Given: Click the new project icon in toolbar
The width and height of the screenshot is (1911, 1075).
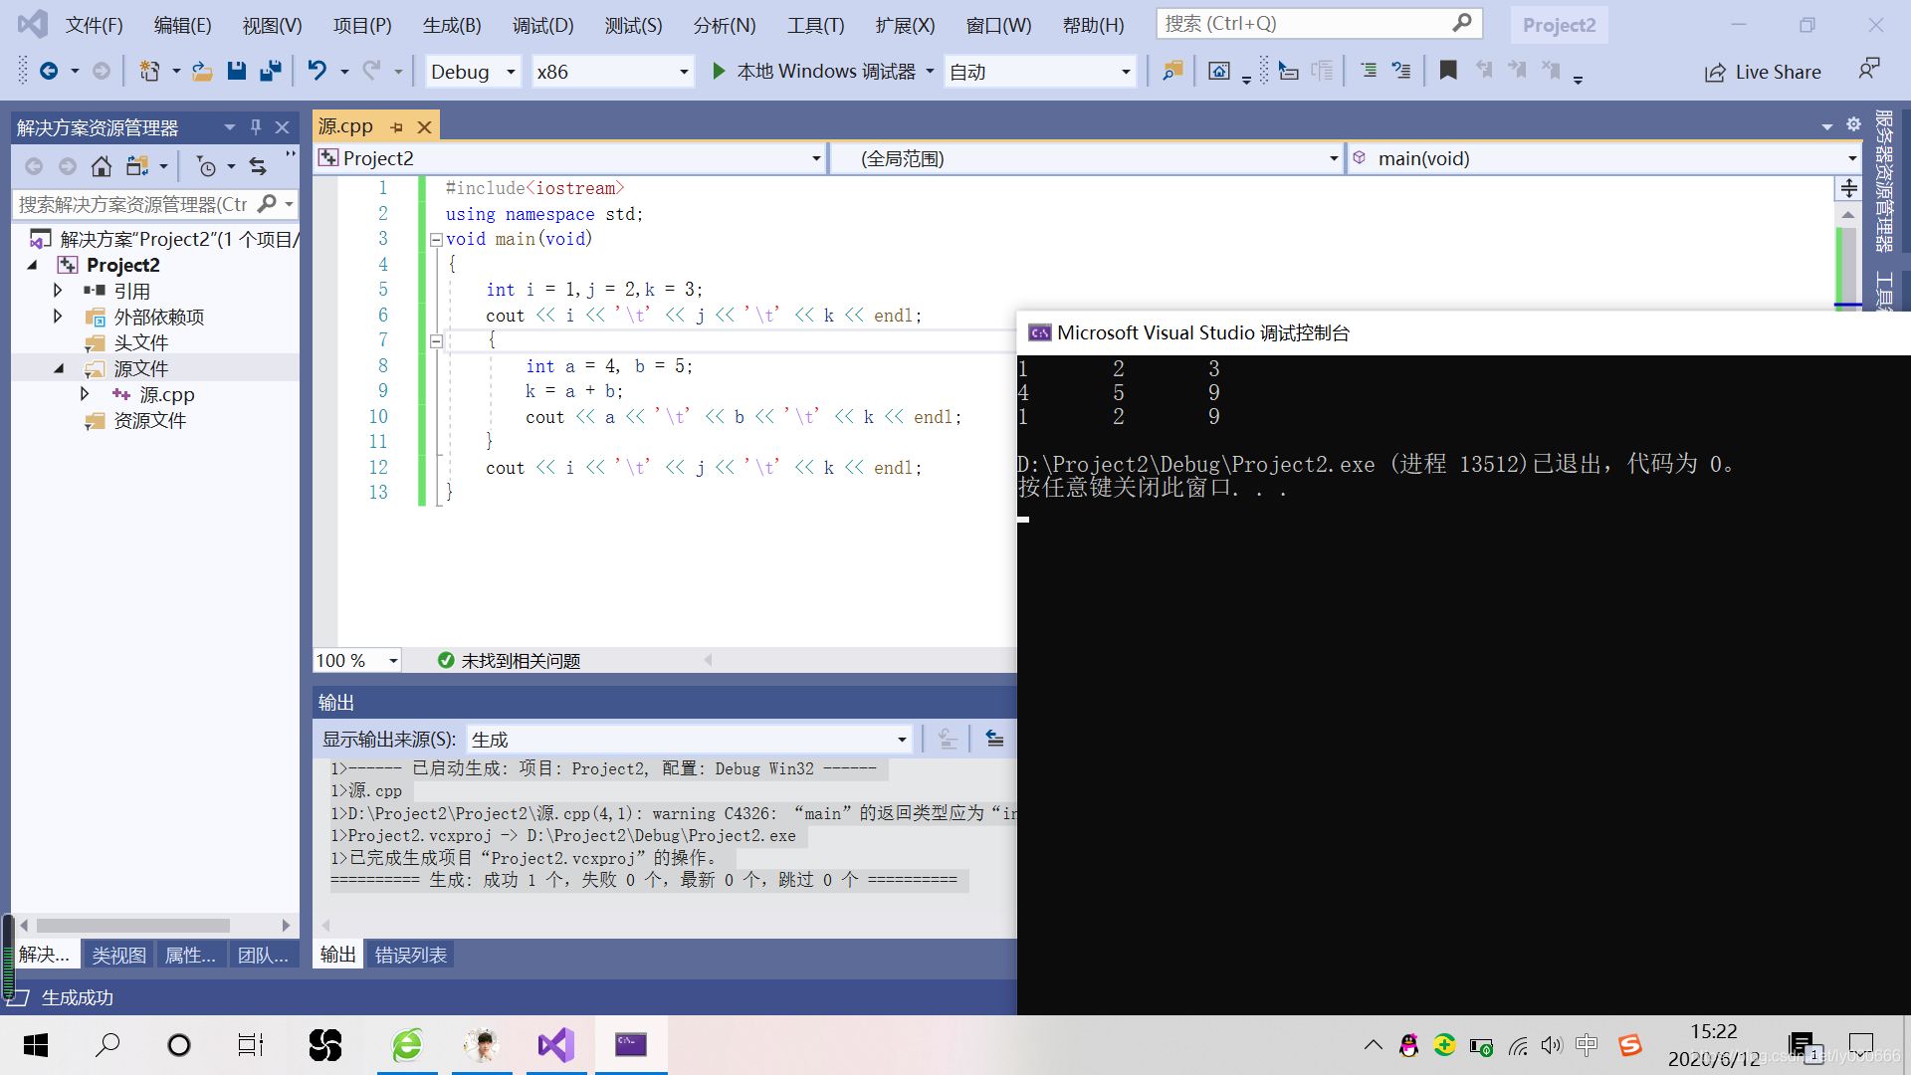Looking at the screenshot, I should 149,71.
